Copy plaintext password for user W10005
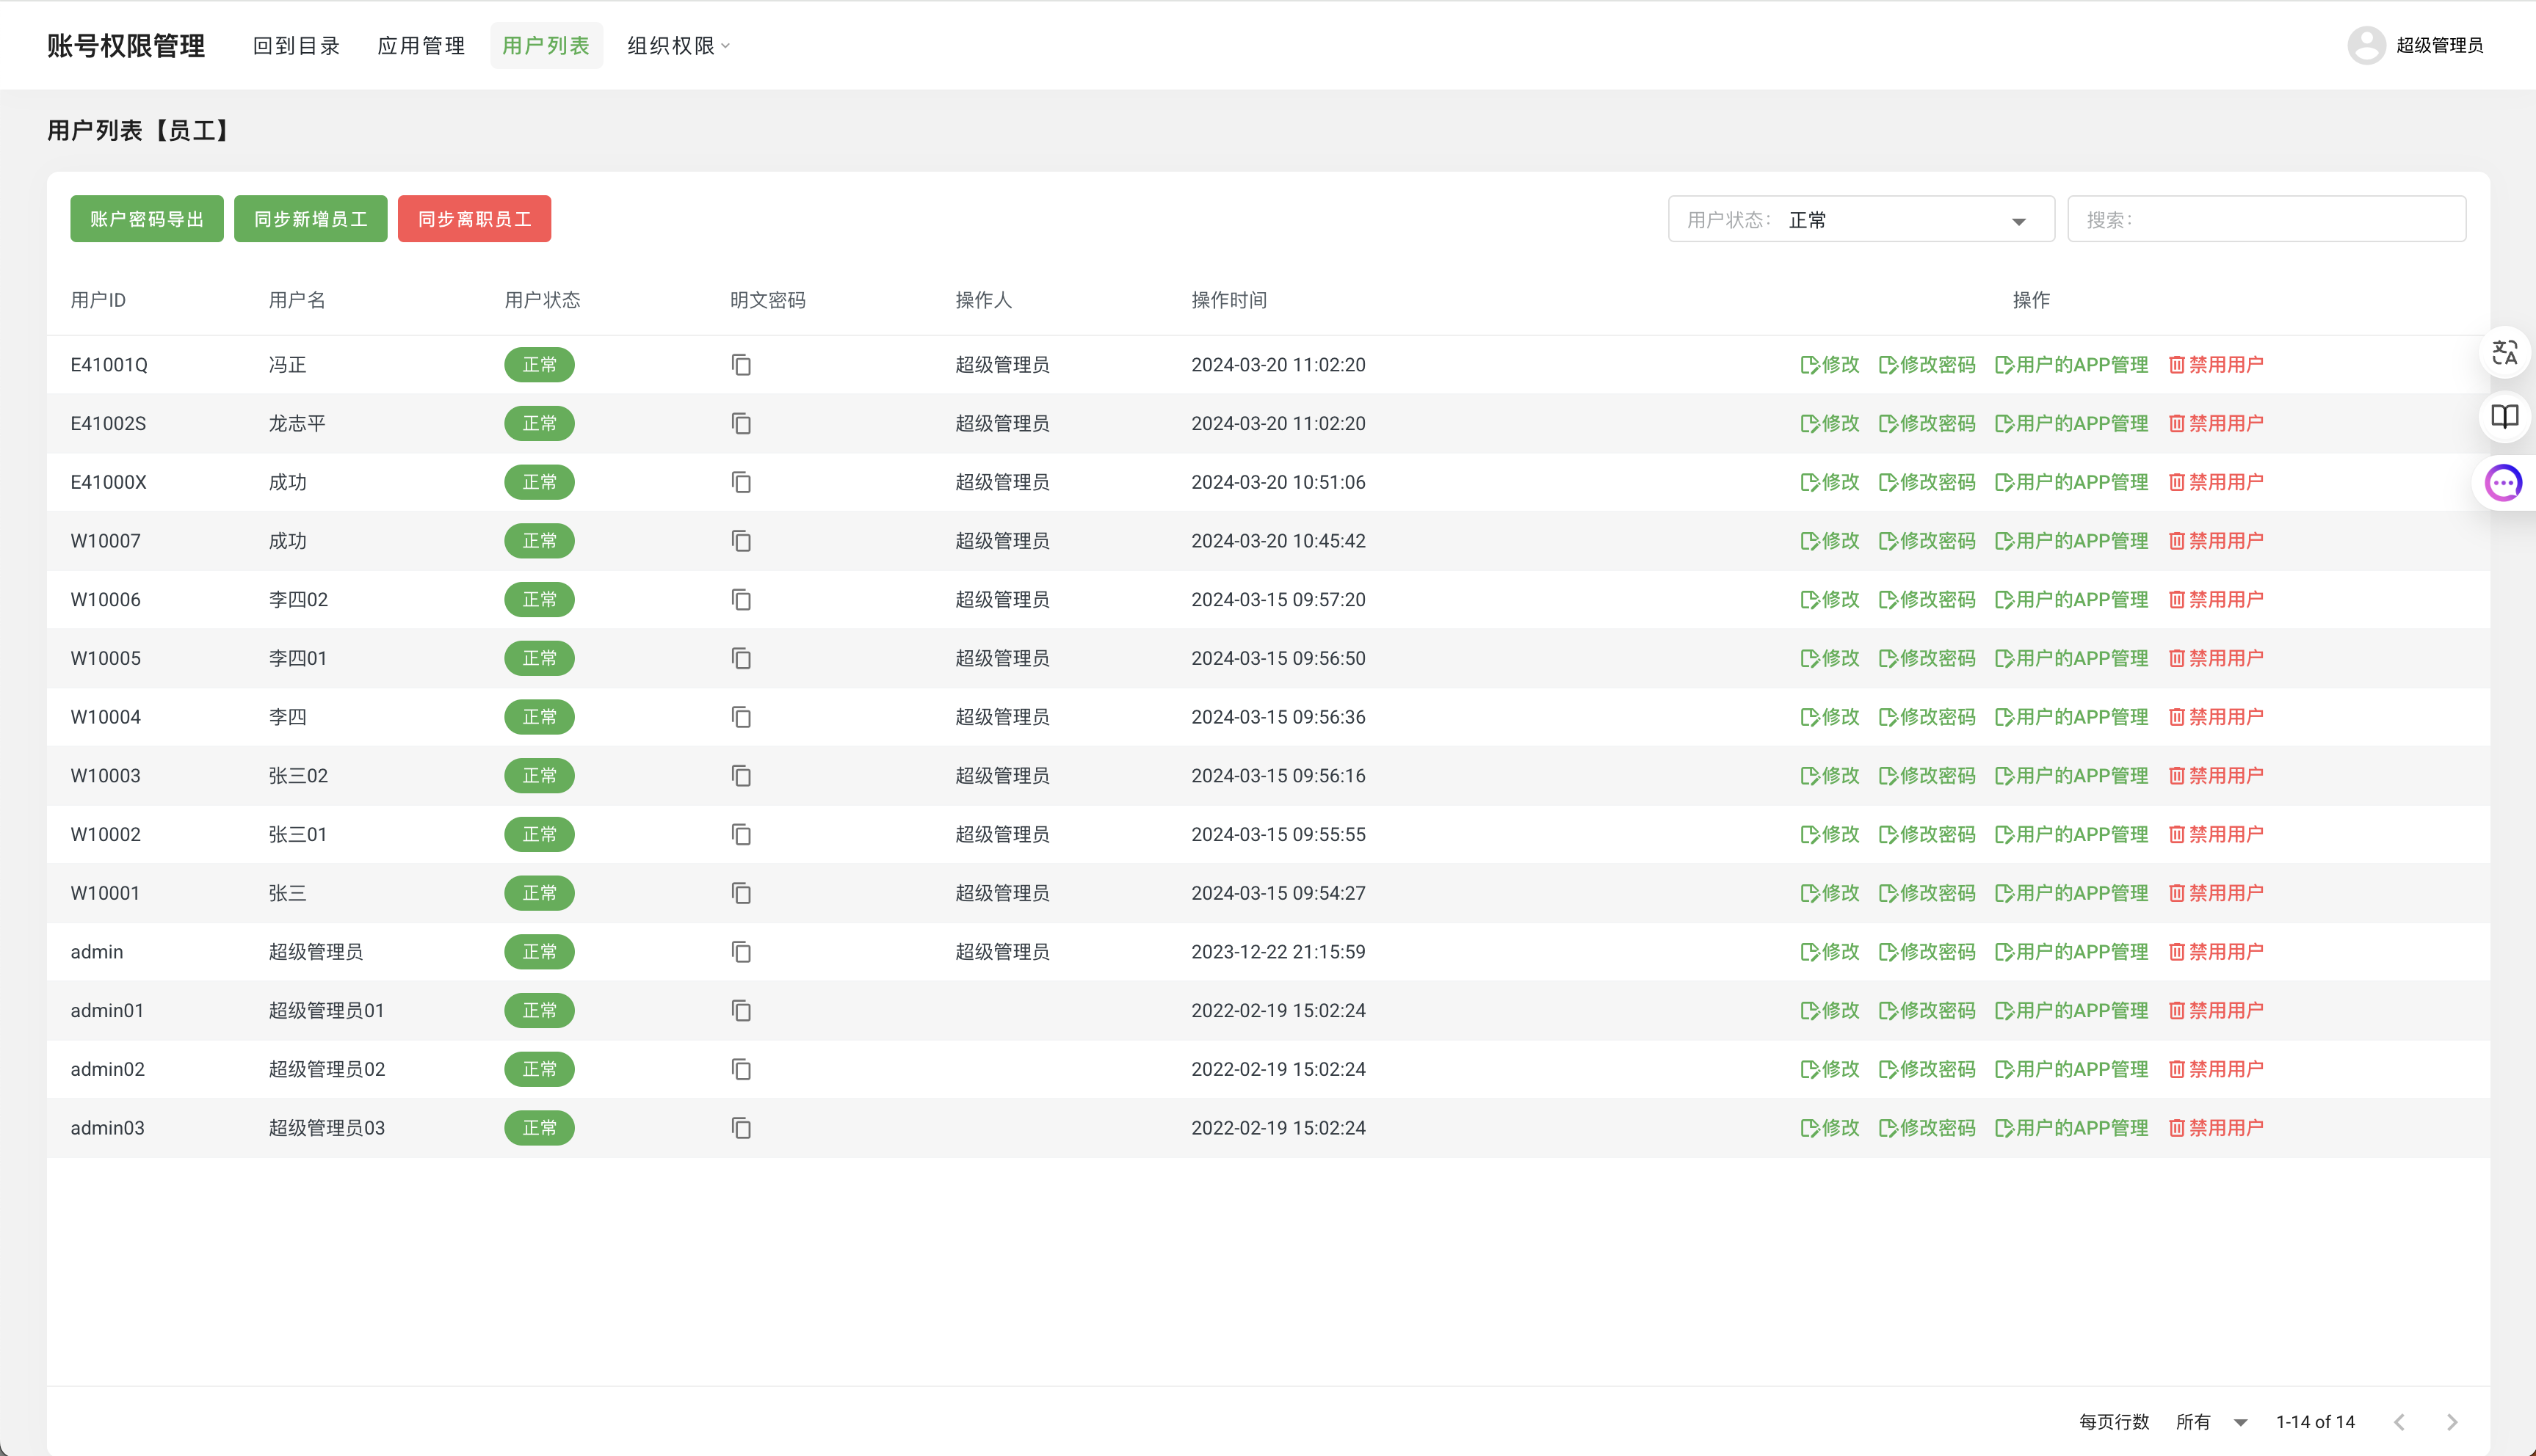Viewport: 2536px width, 1456px height. (x=742, y=658)
